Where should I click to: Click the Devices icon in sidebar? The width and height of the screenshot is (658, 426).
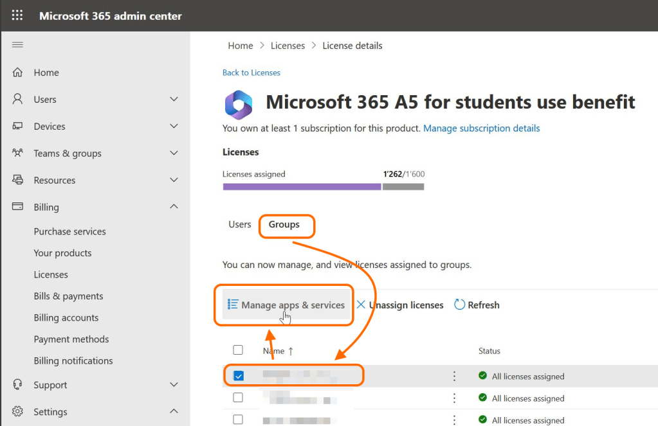(18, 127)
